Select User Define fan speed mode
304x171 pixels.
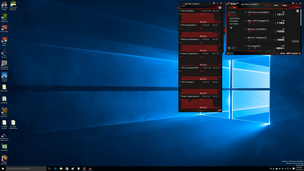pos(269,51)
